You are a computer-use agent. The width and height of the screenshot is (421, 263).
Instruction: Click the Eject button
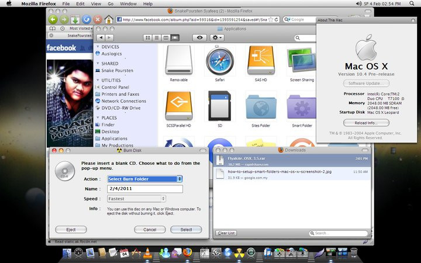71,230
